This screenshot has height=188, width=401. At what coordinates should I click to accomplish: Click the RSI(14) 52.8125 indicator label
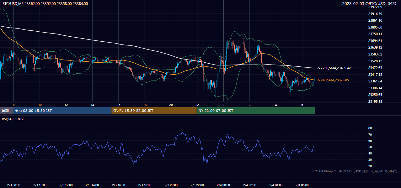14,119
